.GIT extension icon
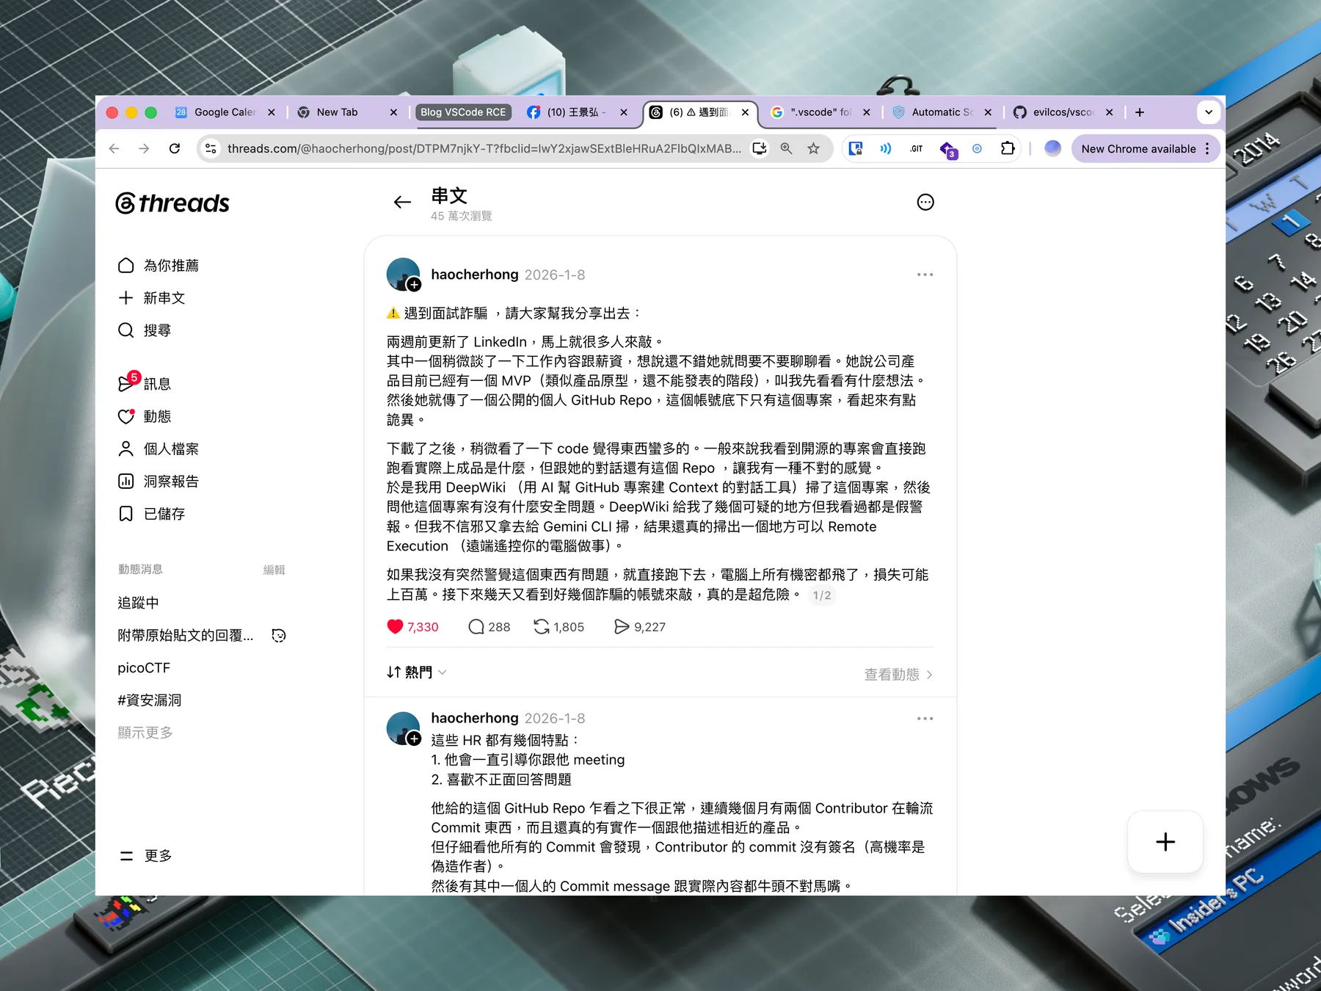This screenshot has height=991, width=1321. pos(916,148)
